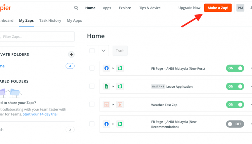Click the Upgrade Now link
252x144 pixels.
coord(189,8)
